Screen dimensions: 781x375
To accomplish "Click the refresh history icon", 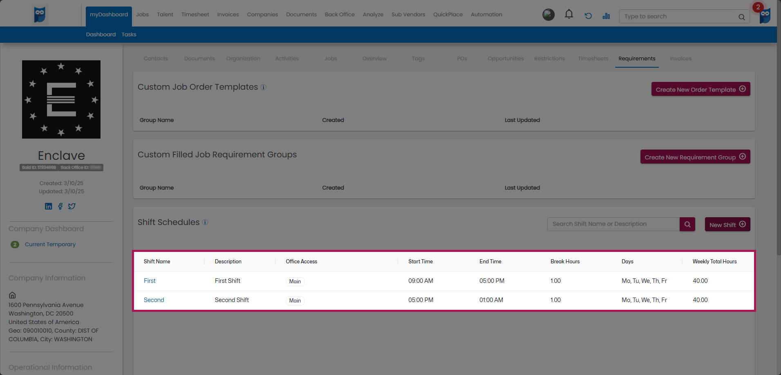I will coord(588,16).
